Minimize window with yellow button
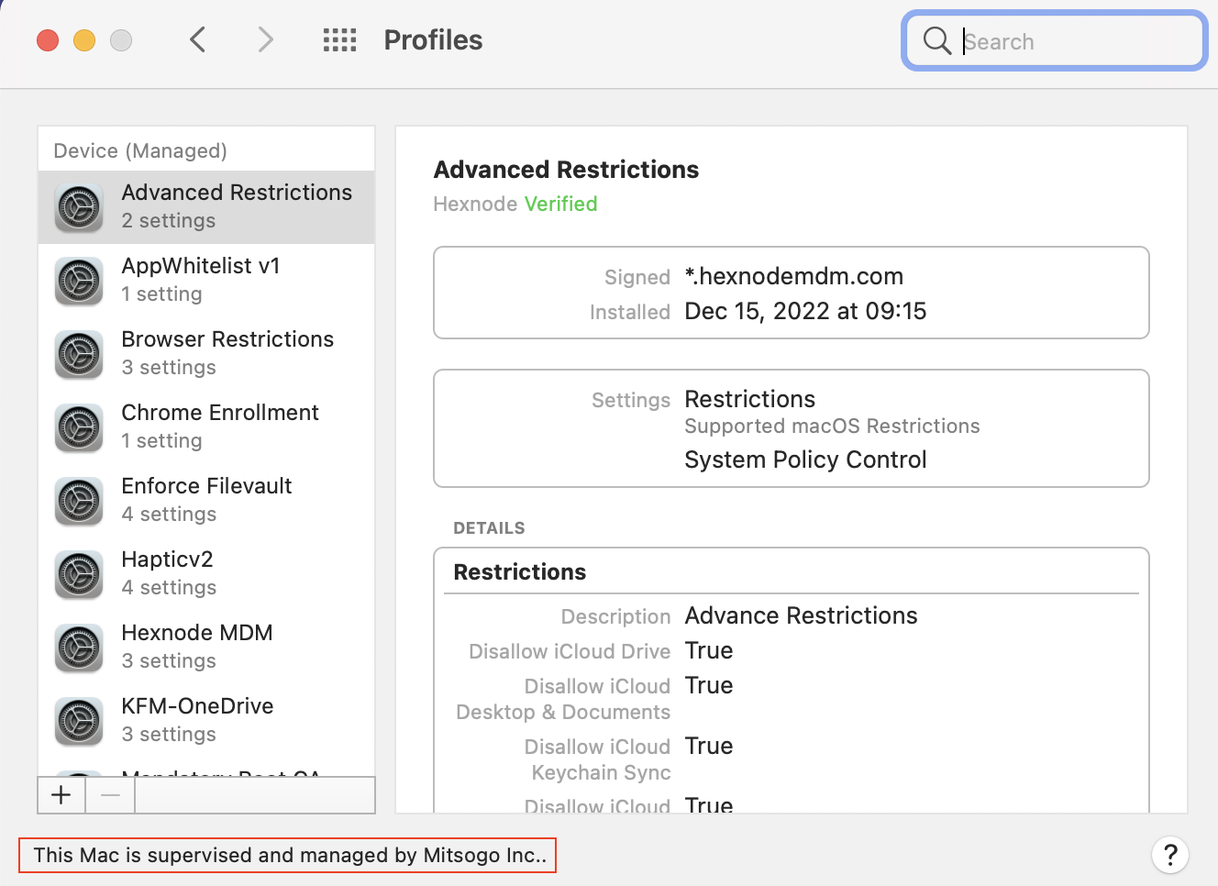The height and width of the screenshot is (886, 1218). click(x=84, y=40)
